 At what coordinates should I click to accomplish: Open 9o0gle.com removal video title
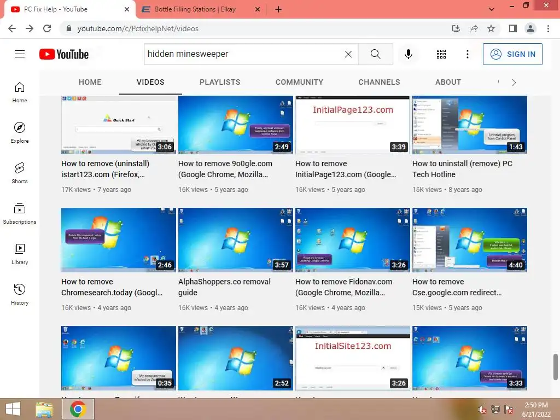point(225,169)
